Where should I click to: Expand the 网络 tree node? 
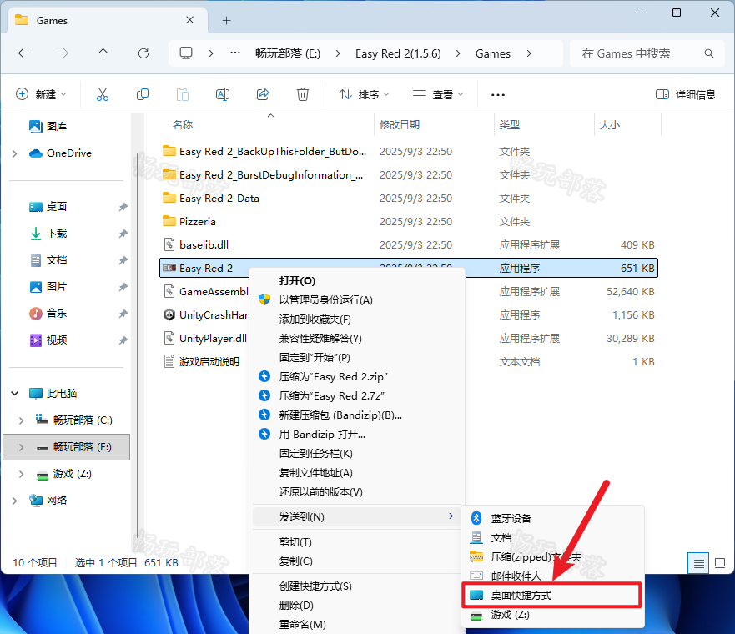tap(14, 501)
